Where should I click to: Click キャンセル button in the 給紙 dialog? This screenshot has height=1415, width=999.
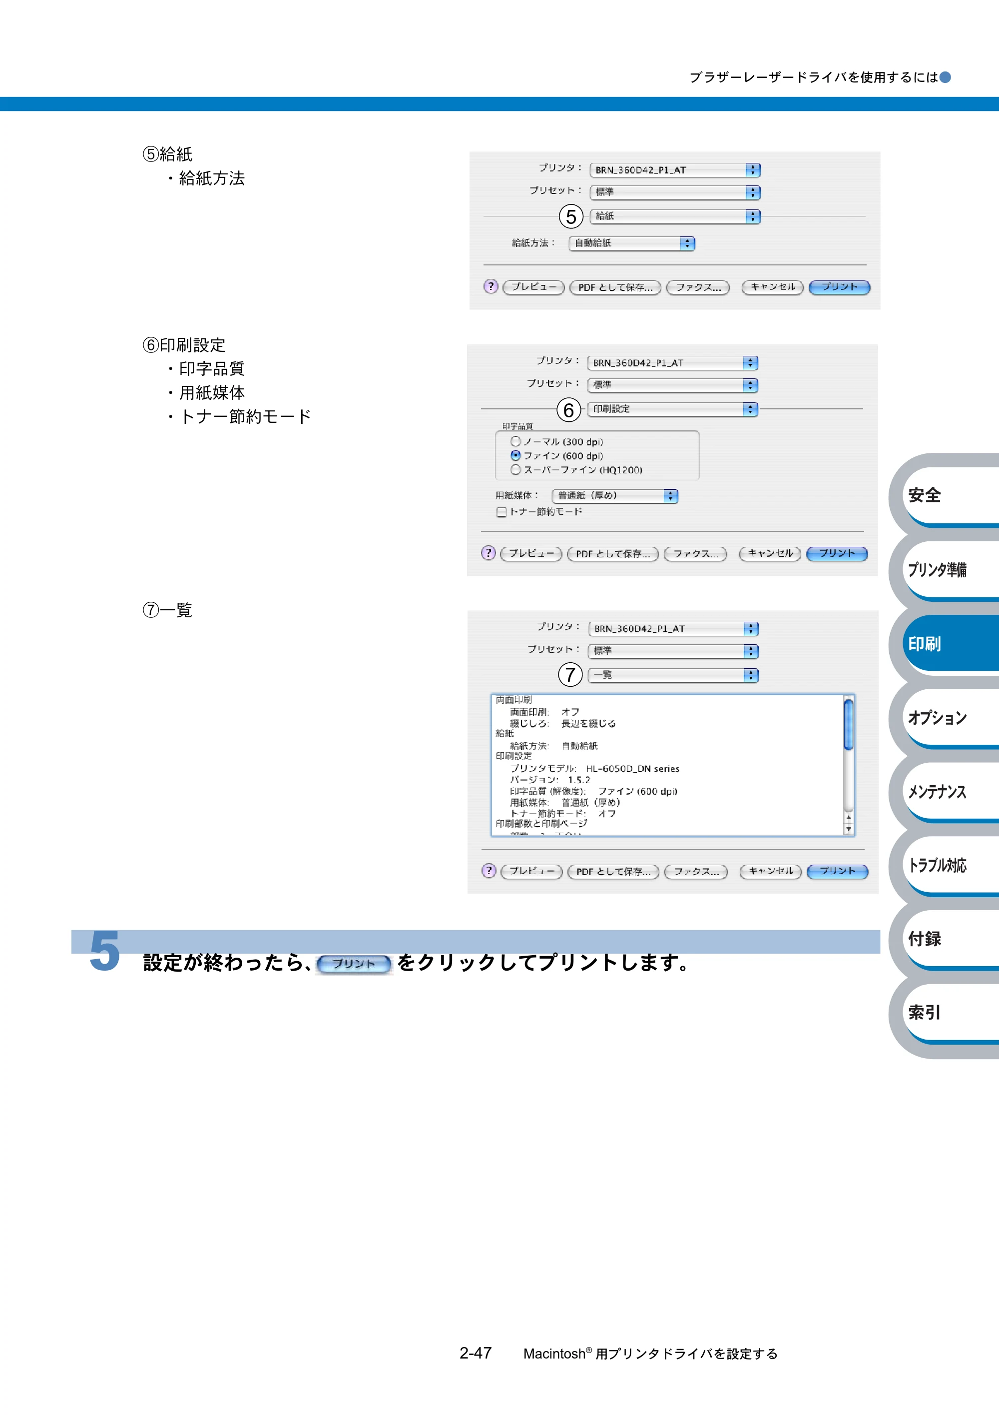click(772, 287)
